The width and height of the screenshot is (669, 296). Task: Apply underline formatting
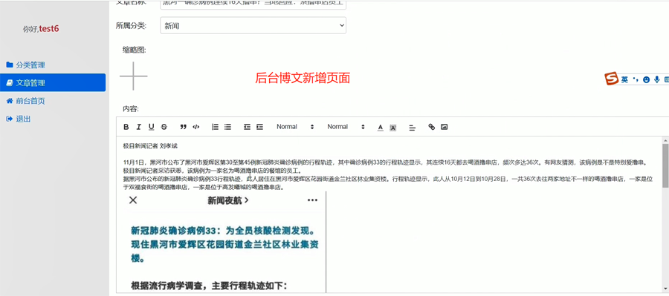(151, 127)
